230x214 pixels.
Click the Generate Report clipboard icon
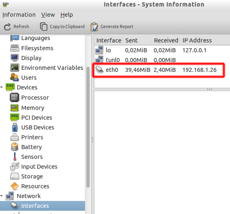[x=94, y=27]
